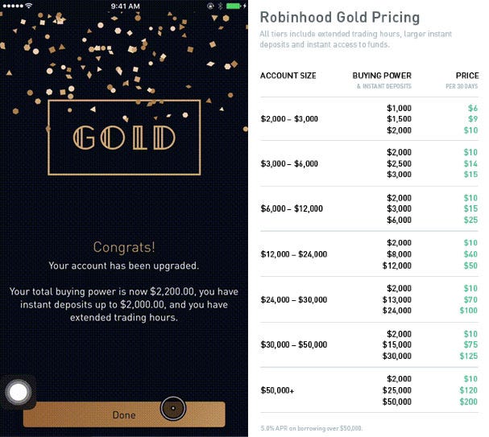Select the $50,000+ account size row
Viewport: 489px width, 437px height.
coord(369,390)
